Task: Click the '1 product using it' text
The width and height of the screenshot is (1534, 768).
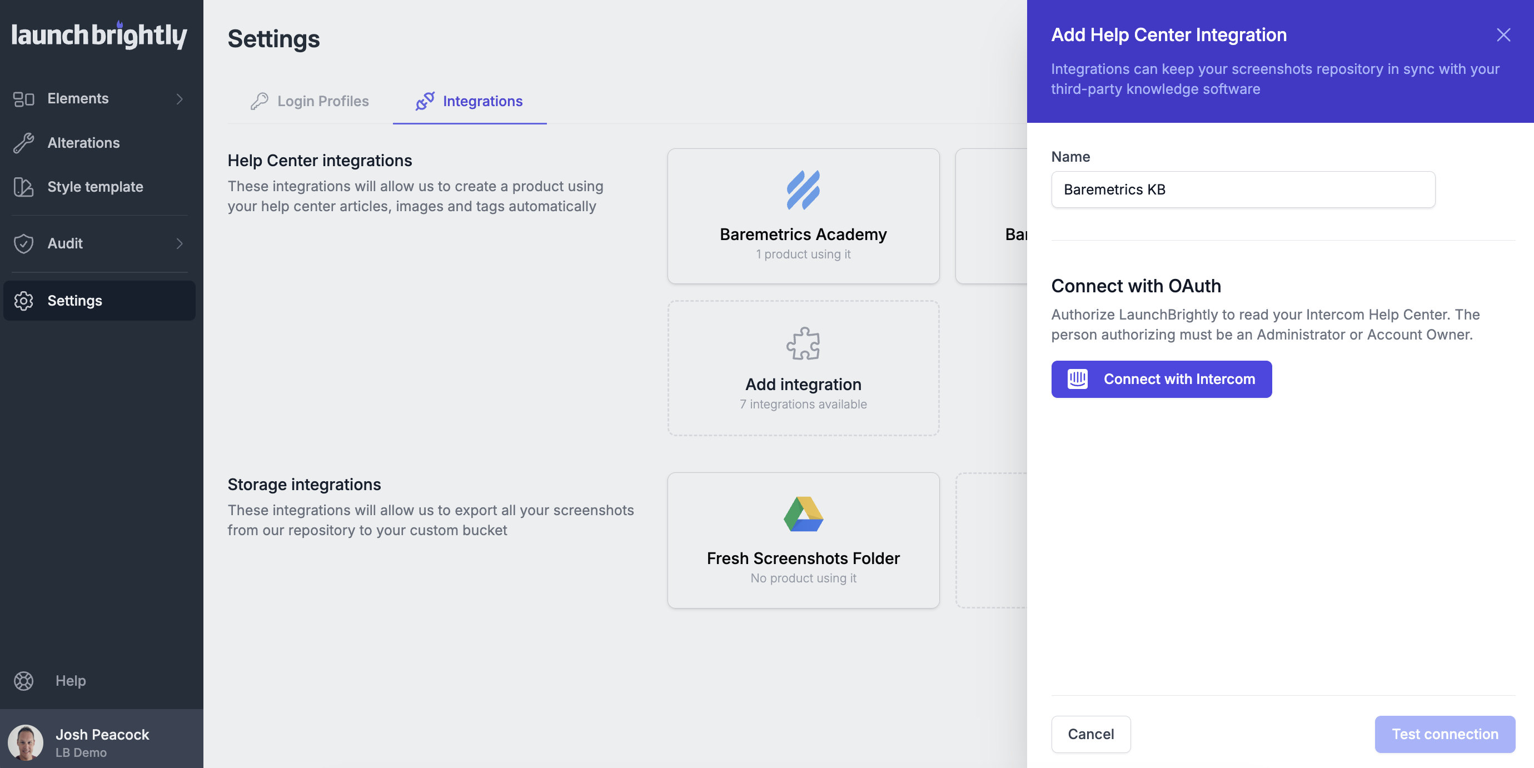Action: (x=803, y=254)
